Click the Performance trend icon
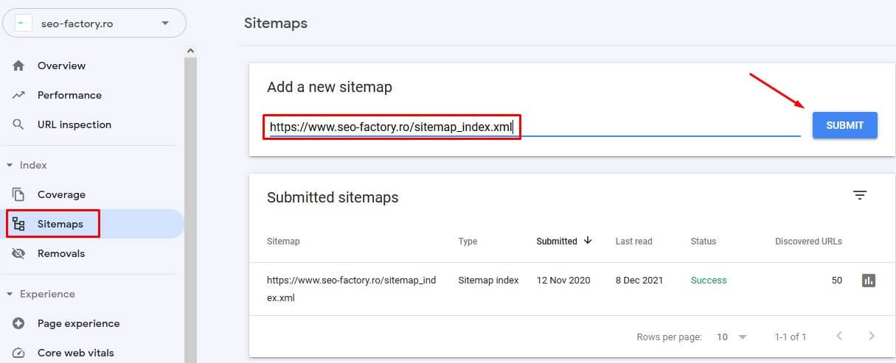Viewport: 896px width, 363px height. point(19,95)
